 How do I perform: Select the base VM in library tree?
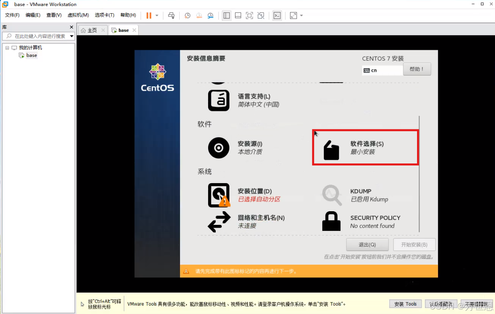point(32,55)
